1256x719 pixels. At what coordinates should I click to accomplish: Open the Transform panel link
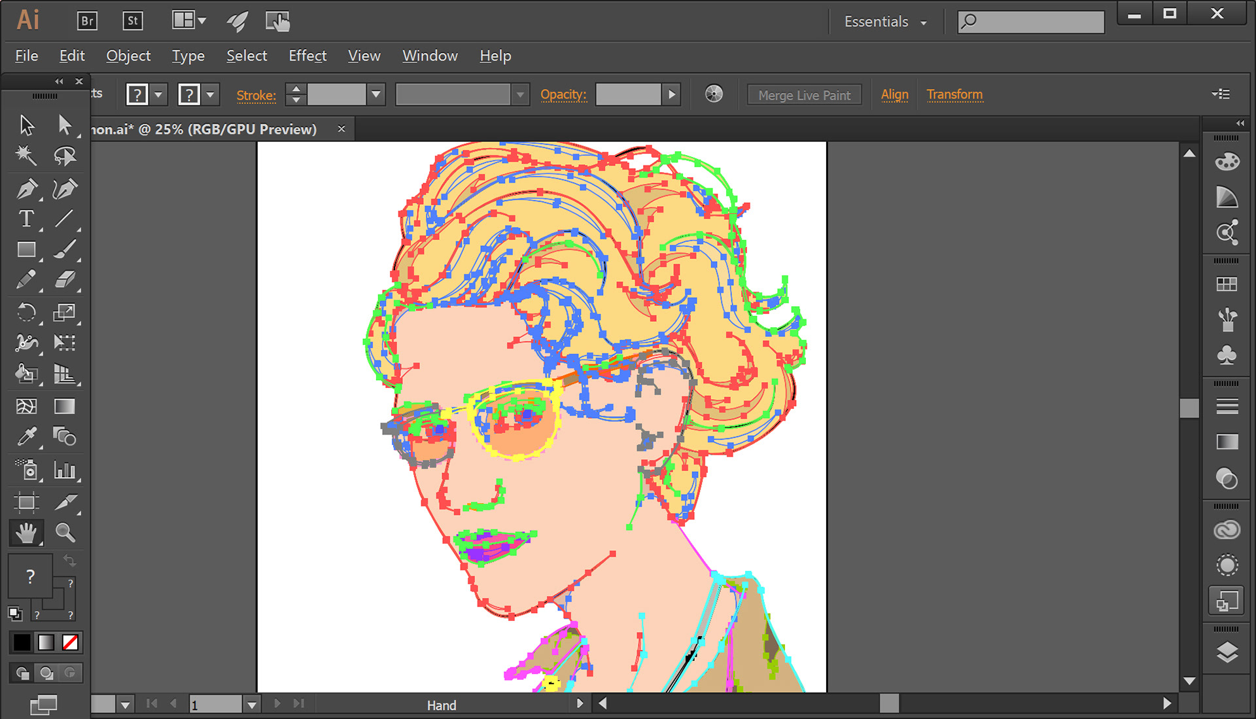[x=954, y=94]
